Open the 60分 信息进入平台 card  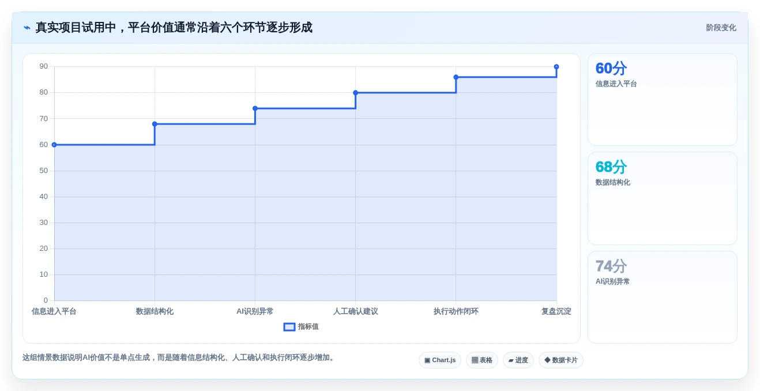pyautogui.click(x=662, y=99)
